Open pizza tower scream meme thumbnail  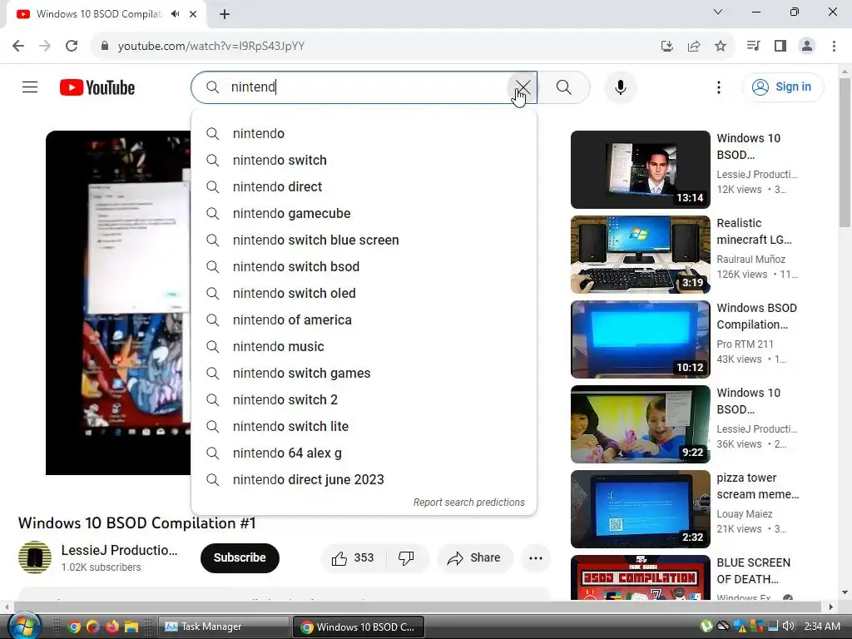tap(640, 508)
